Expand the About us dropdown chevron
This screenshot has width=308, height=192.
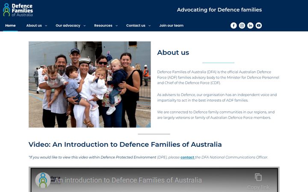point(46,26)
